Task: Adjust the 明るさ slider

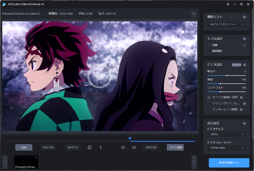Action: [x=227, y=76]
